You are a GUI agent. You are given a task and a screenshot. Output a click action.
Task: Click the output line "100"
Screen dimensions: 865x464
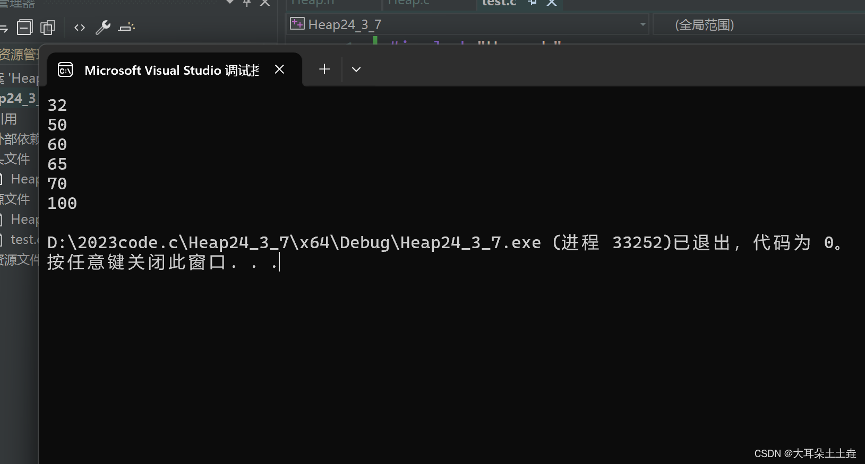click(x=62, y=203)
